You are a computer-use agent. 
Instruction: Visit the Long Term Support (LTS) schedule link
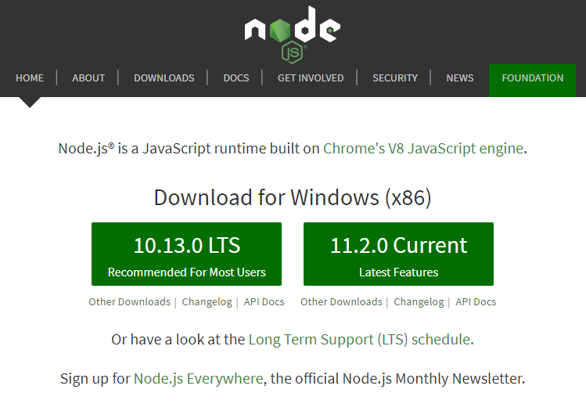(359, 340)
